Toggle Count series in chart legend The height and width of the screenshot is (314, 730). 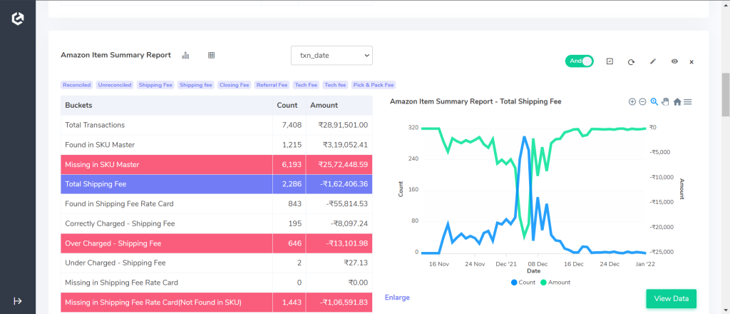tap(523, 283)
